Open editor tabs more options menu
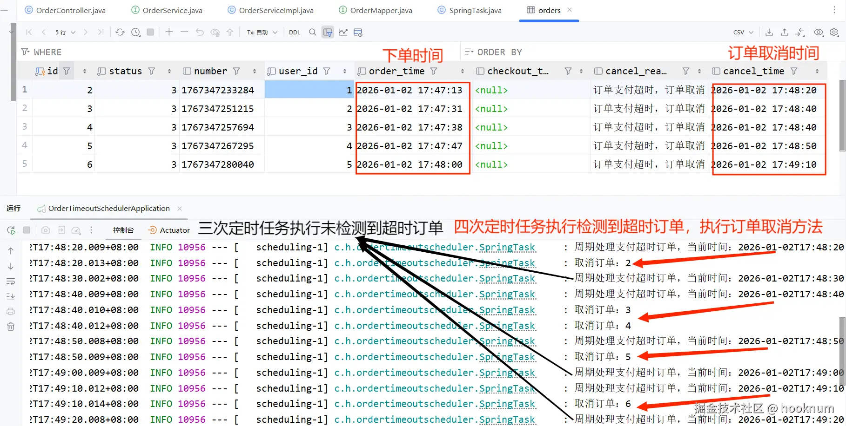Image resolution: width=846 pixels, height=426 pixels. click(834, 10)
